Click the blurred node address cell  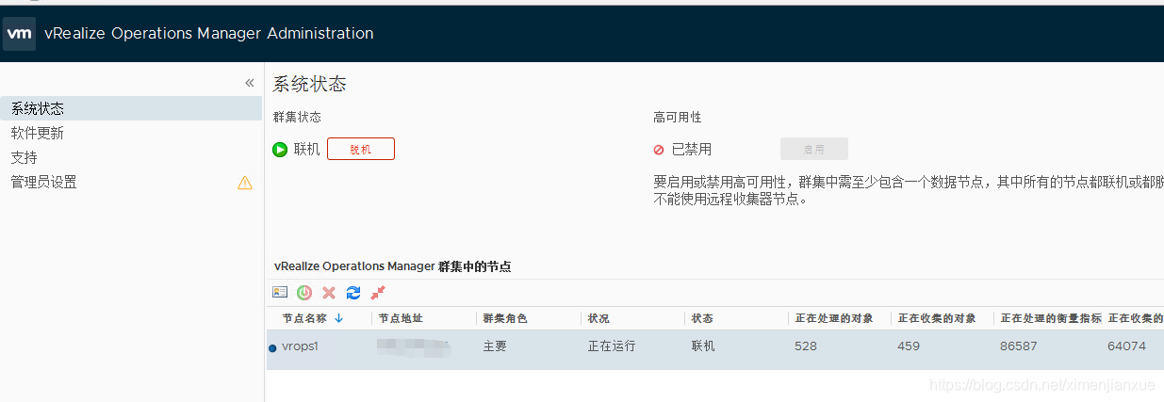coord(415,346)
